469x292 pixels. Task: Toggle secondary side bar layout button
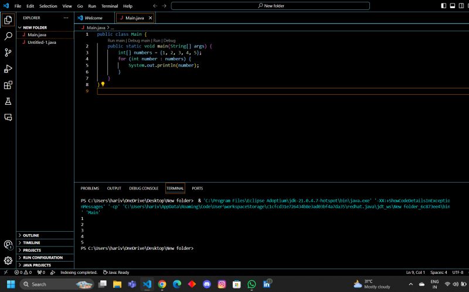point(461,6)
